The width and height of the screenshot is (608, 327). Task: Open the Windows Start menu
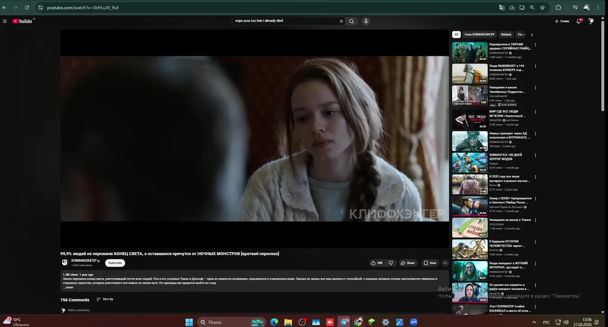pyautogui.click(x=189, y=322)
